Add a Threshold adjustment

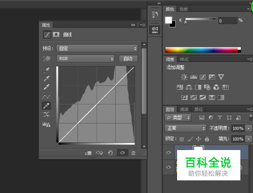point(203,98)
